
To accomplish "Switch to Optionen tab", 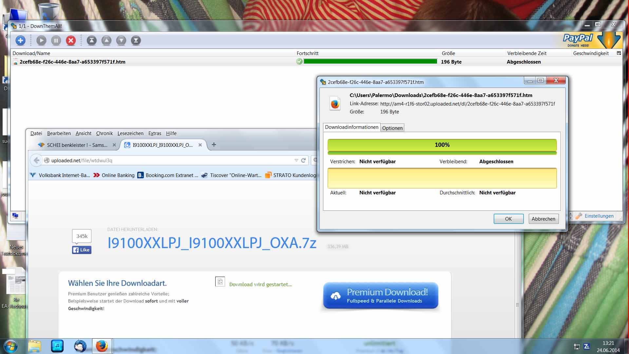I will tap(392, 128).
